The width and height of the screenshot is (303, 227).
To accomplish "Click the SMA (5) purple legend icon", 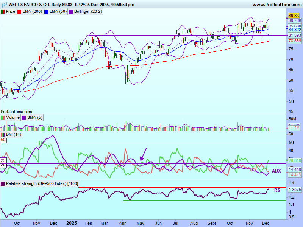I will coord(24,118).
